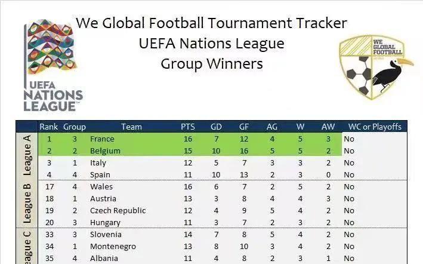
Task: Select the Wales team cell
Action: tap(101, 186)
